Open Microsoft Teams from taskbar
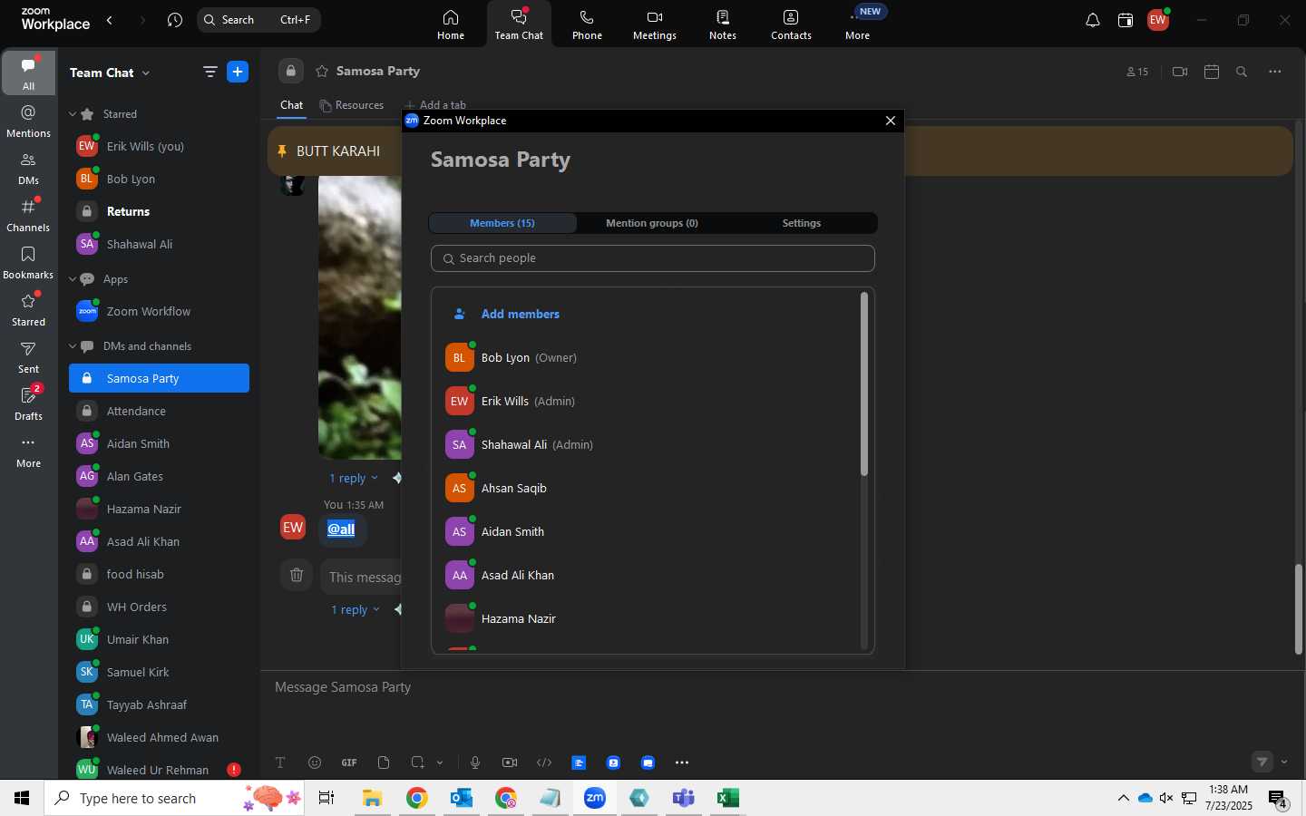Viewport: 1306px width, 816px height. click(683, 798)
